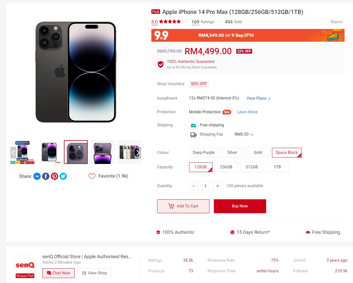Screen dimensions: 353x283
Task: Choose the 256GB capacity option
Action: [x=226, y=167]
